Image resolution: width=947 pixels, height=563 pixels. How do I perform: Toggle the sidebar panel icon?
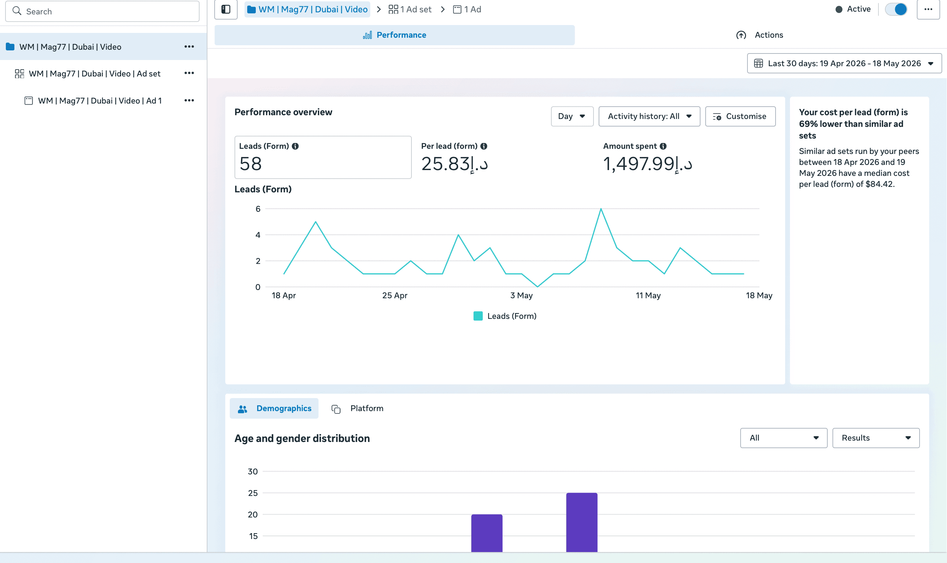[226, 9]
